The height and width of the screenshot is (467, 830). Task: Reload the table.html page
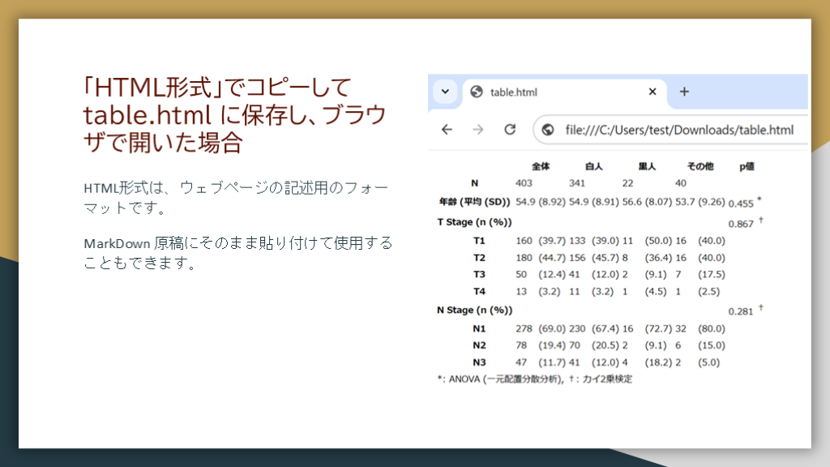pyautogui.click(x=510, y=130)
